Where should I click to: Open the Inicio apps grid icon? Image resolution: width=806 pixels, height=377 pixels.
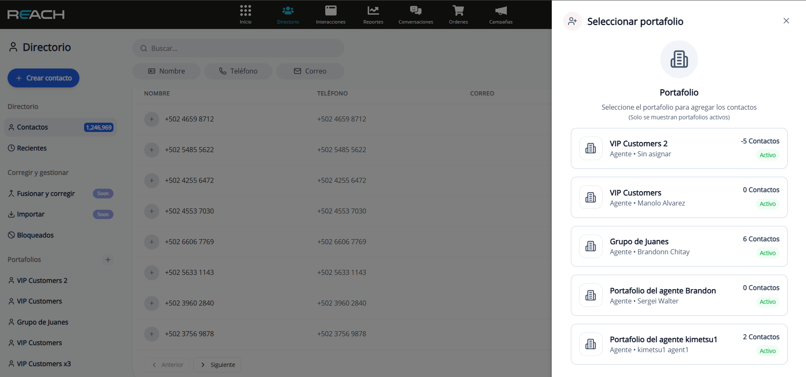245,11
